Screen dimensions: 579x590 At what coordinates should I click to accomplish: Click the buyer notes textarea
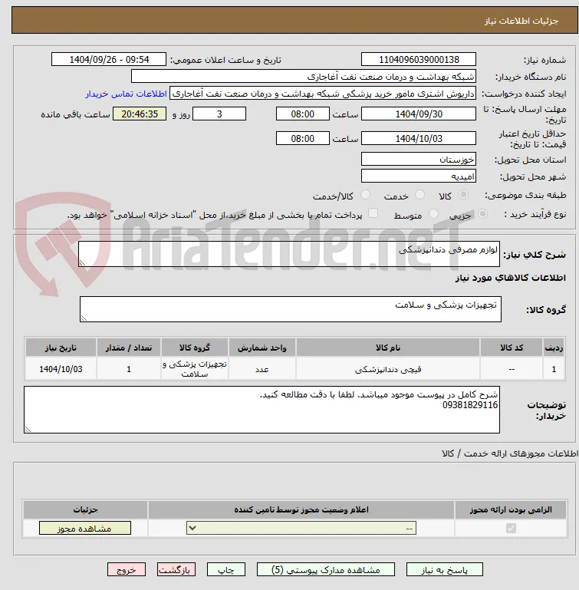pos(262,410)
